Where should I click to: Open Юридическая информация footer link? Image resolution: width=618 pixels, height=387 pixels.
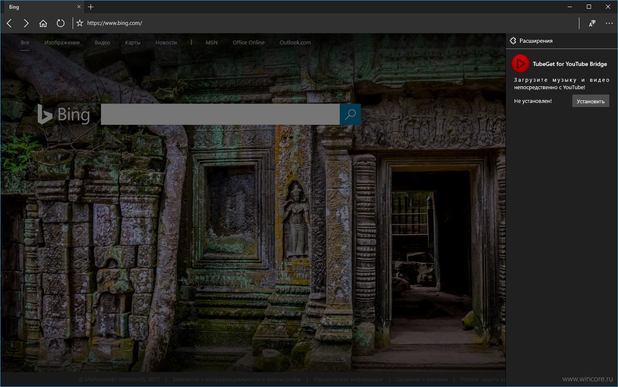click(348, 379)
